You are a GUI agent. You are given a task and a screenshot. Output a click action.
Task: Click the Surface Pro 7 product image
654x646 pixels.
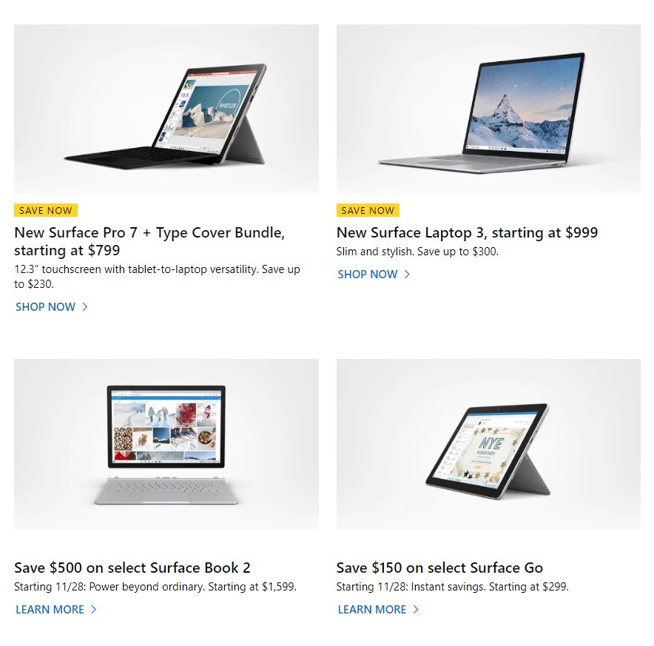click(166, 110)
